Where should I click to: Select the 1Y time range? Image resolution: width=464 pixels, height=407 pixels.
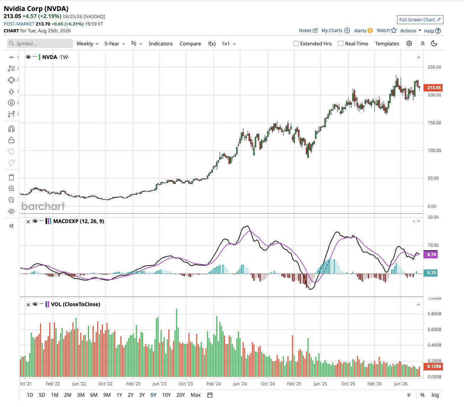coord(119,395)
